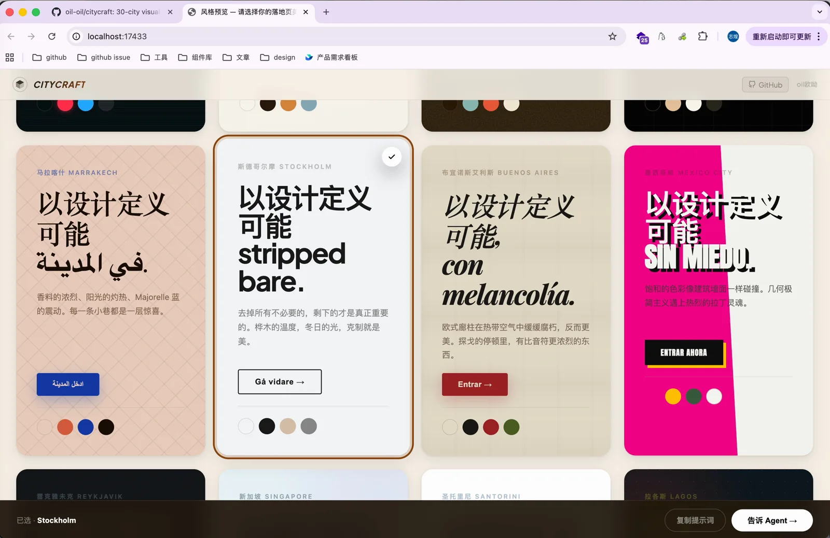Select the Buenos Aires style card
830x538 pixels.
[x=516, y=301]
